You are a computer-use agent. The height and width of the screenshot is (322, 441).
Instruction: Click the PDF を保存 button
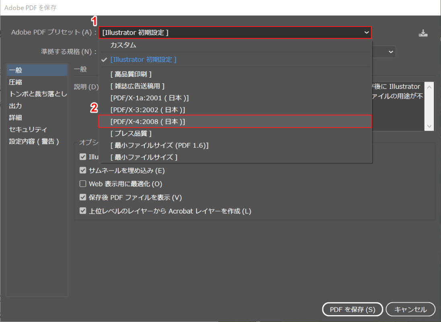pyautogui.click(x=352, y=310)
